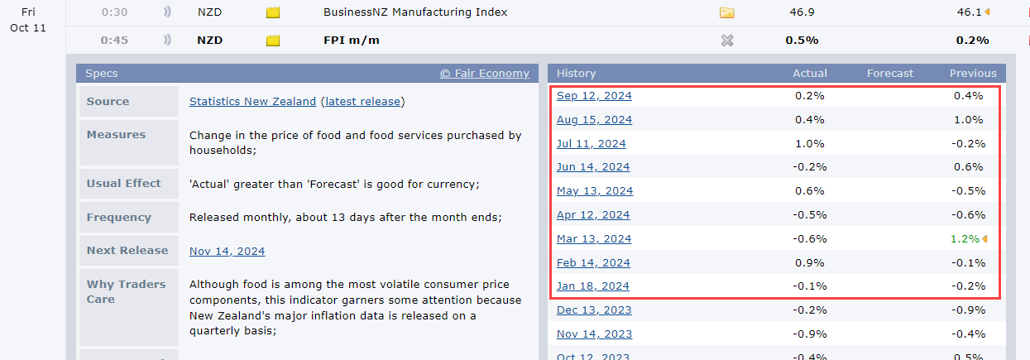This screenshot has width=1030, height=360.
Task: Open the Nov 14, 2024 next release
Action: pos(227,251)
